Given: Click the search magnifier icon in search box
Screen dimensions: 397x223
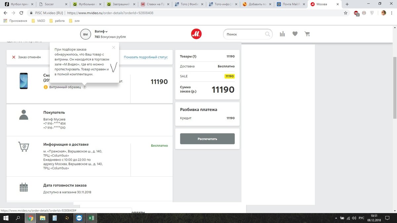Looking at the screenshot, I should (267, 34).
